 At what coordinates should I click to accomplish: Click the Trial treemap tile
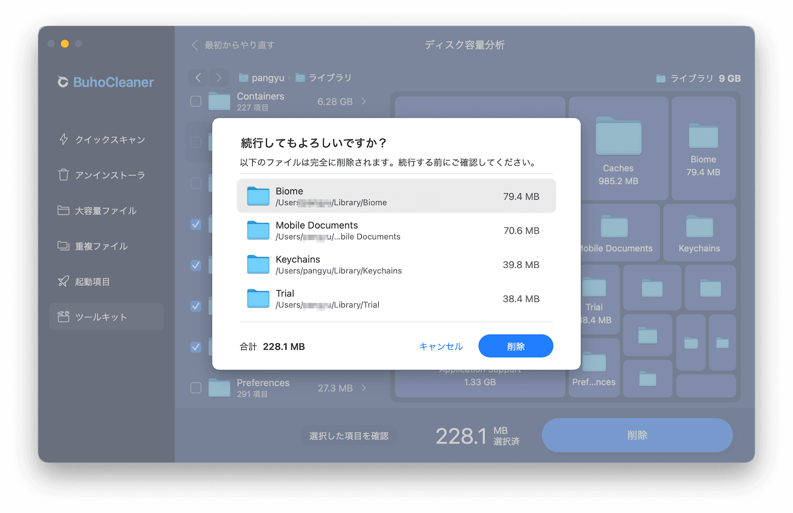(600, 300)
